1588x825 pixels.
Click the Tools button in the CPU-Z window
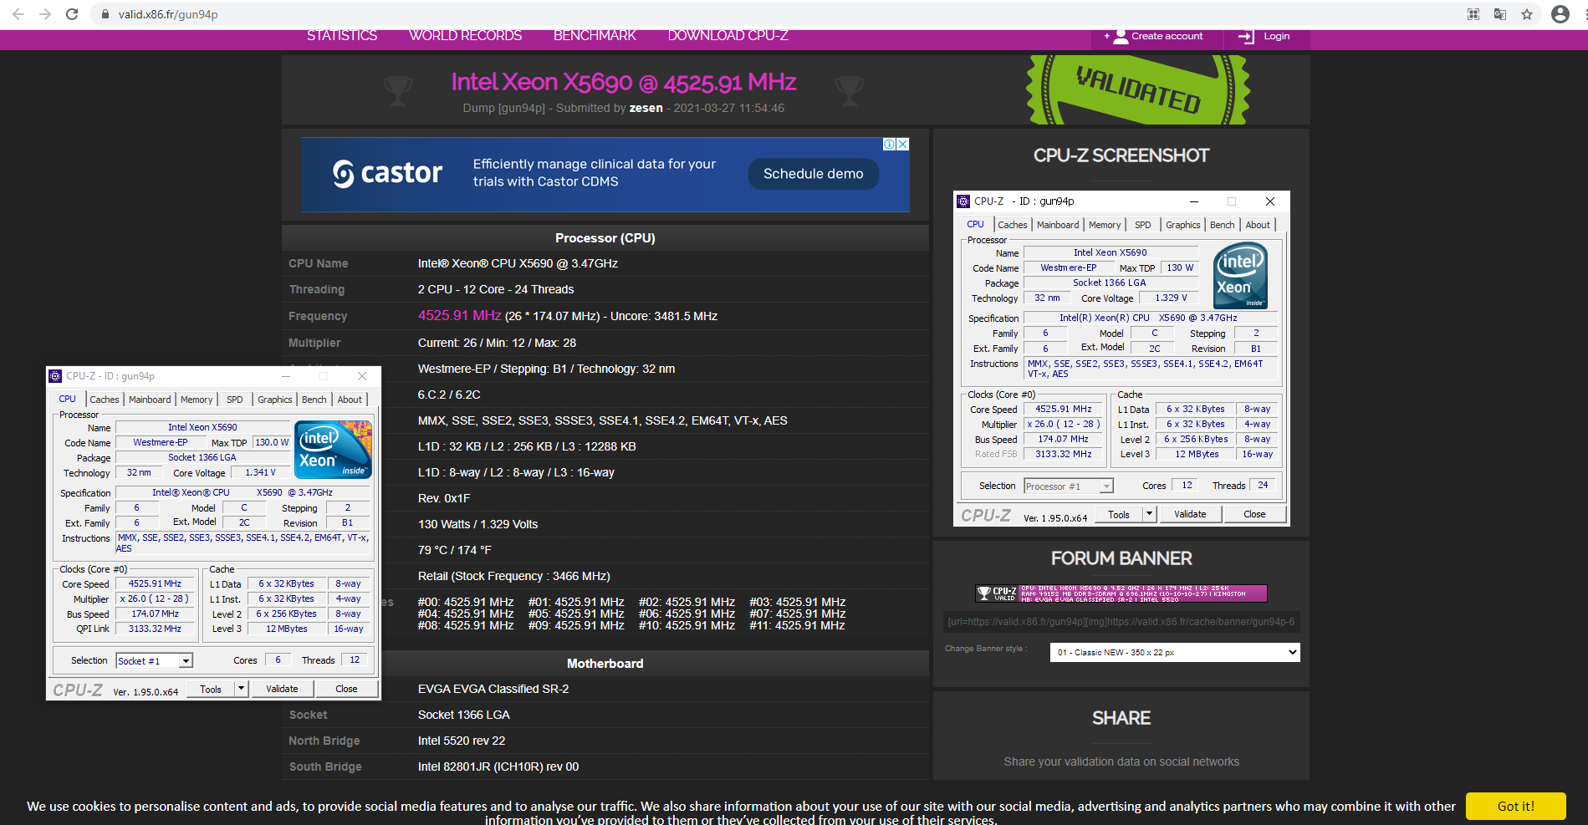[x=211, y=689]
